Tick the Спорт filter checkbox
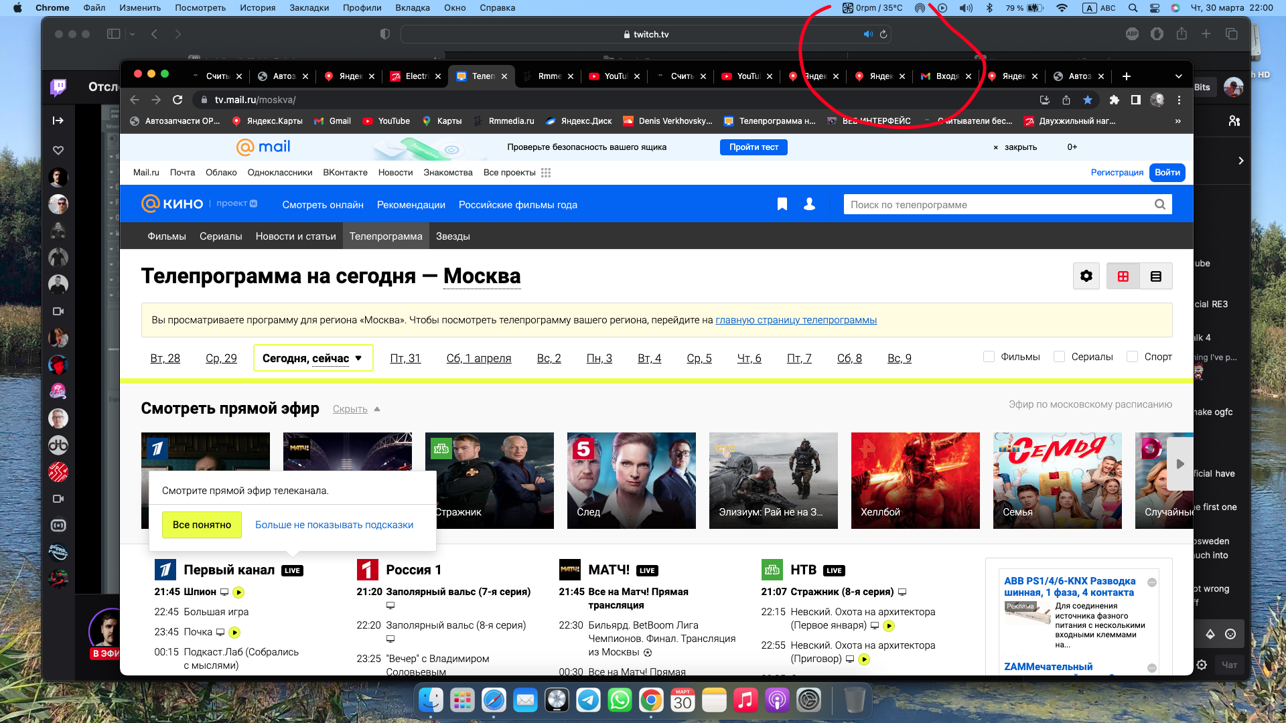 click(x=1132, y=357)
